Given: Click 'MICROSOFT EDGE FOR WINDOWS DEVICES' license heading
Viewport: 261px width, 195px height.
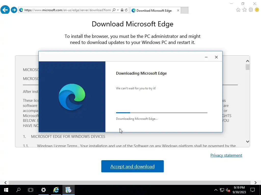Looking at the screenshot, I should [x=68, y=136].
